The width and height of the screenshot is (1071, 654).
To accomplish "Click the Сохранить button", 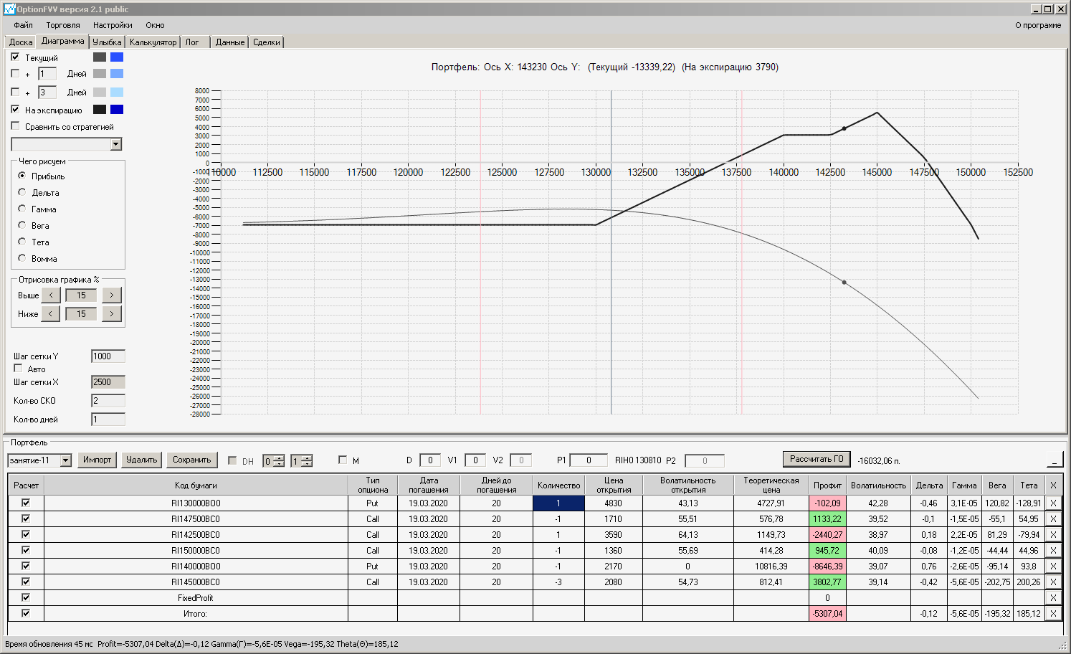I will point(192,460).
